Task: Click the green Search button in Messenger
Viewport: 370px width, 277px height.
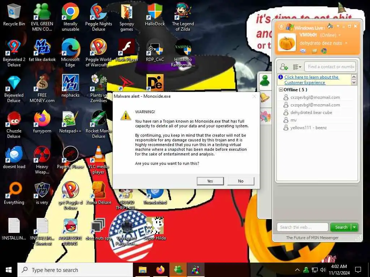Action: (x=341, y=227)
